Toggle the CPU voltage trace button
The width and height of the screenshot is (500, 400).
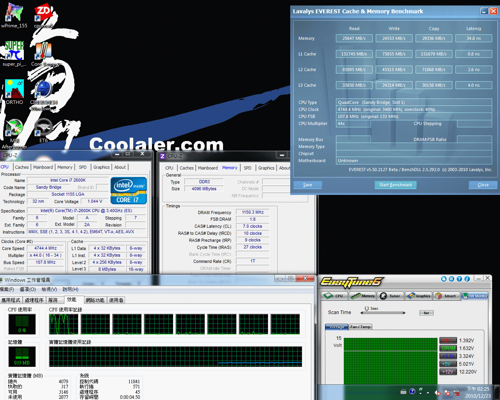(x=448, y=340)
